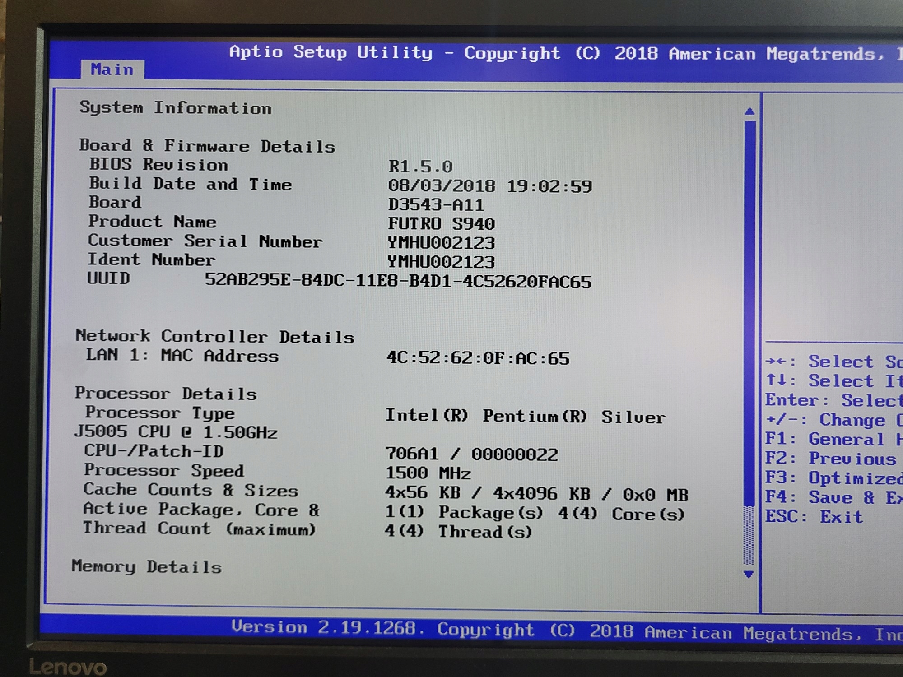Screen dimensions: 903x677
Task: Click the BIOS Revision value R1.5.0
Action: pyautogui.click(x=420, y=167)
